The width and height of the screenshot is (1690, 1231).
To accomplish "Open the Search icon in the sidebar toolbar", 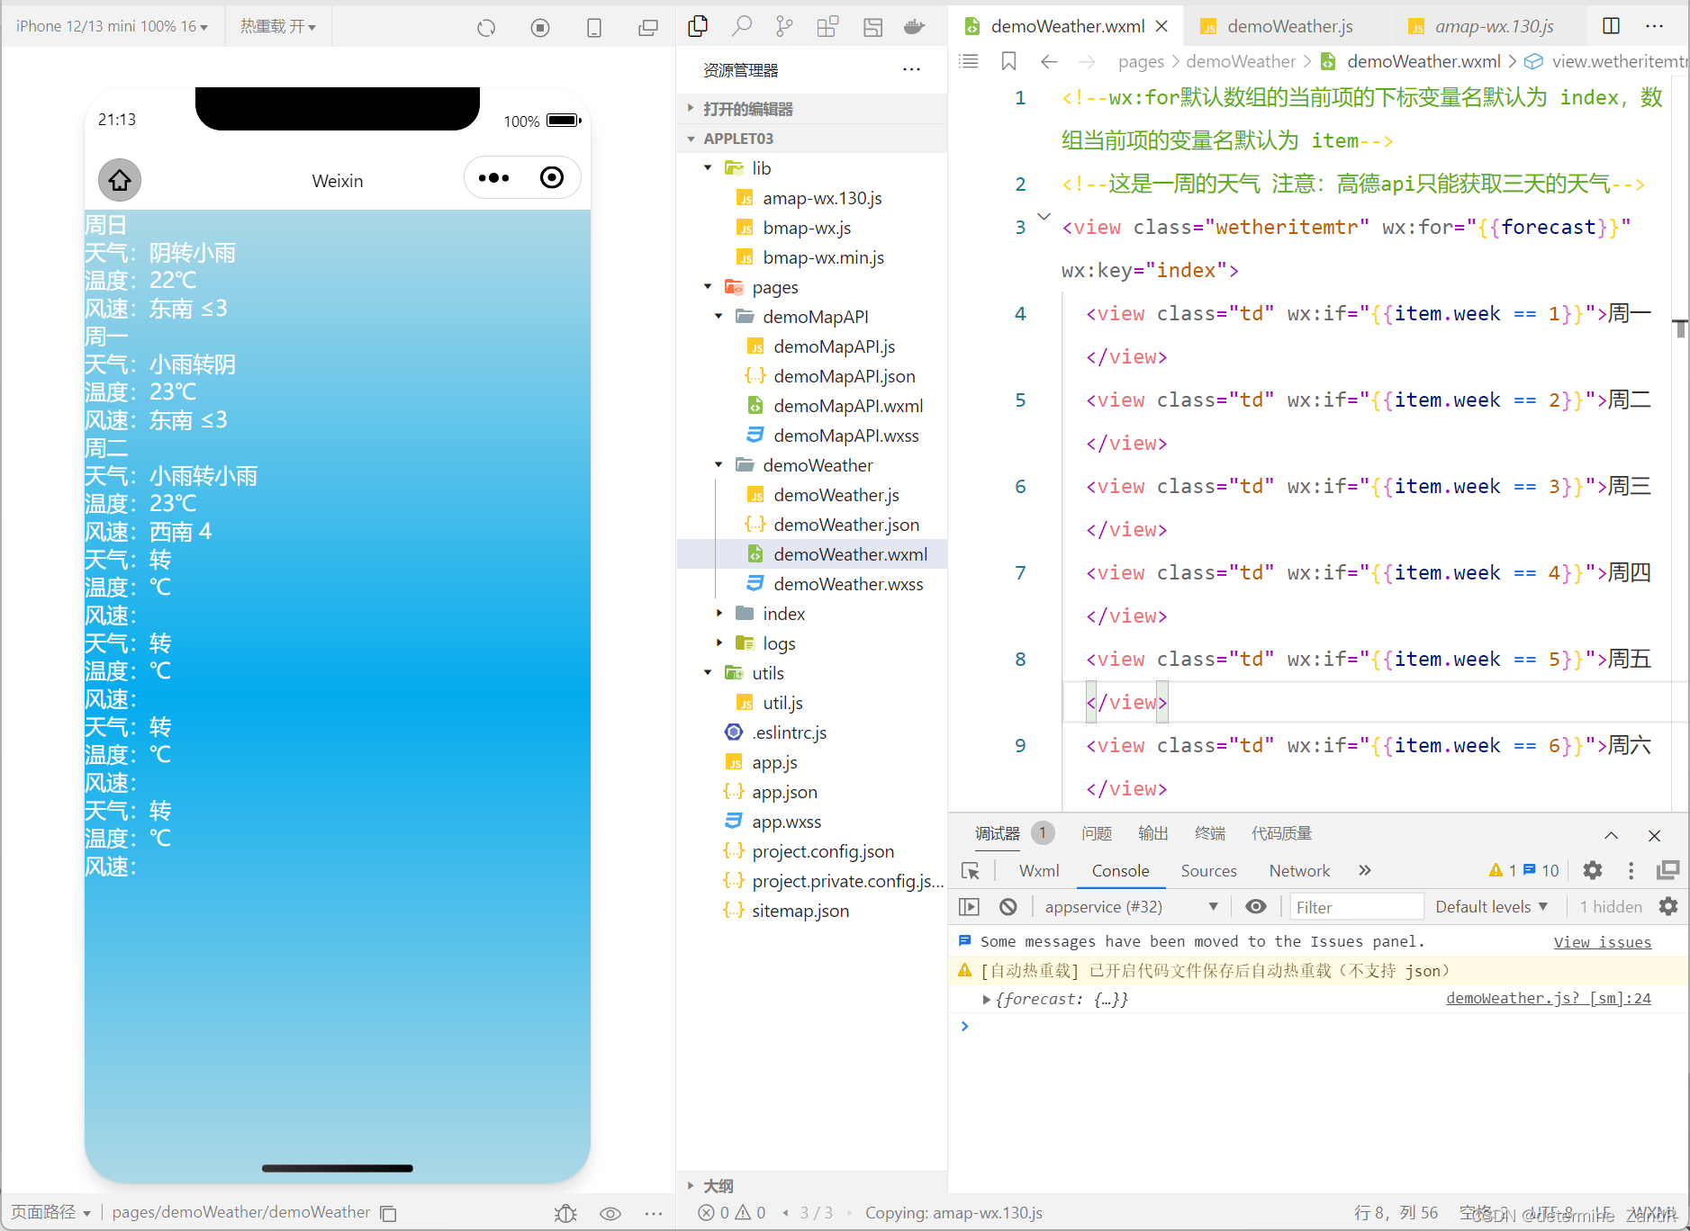I will (741, 26).
